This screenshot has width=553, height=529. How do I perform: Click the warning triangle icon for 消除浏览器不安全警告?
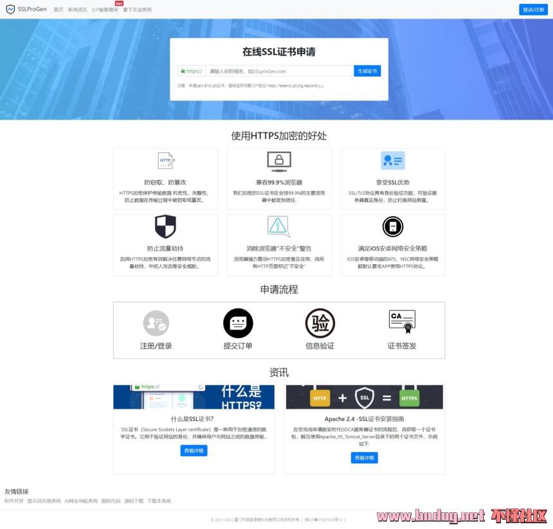278,226
